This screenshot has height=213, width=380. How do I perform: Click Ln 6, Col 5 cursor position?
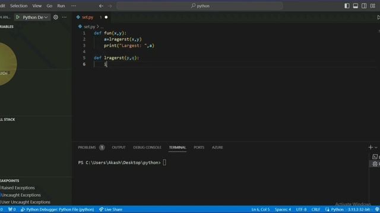tap(261, 209)
